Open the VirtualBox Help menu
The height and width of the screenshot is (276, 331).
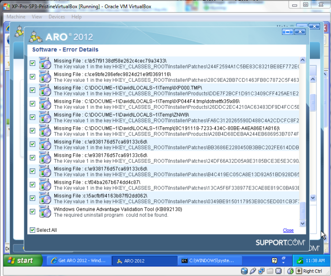point(76,17)
